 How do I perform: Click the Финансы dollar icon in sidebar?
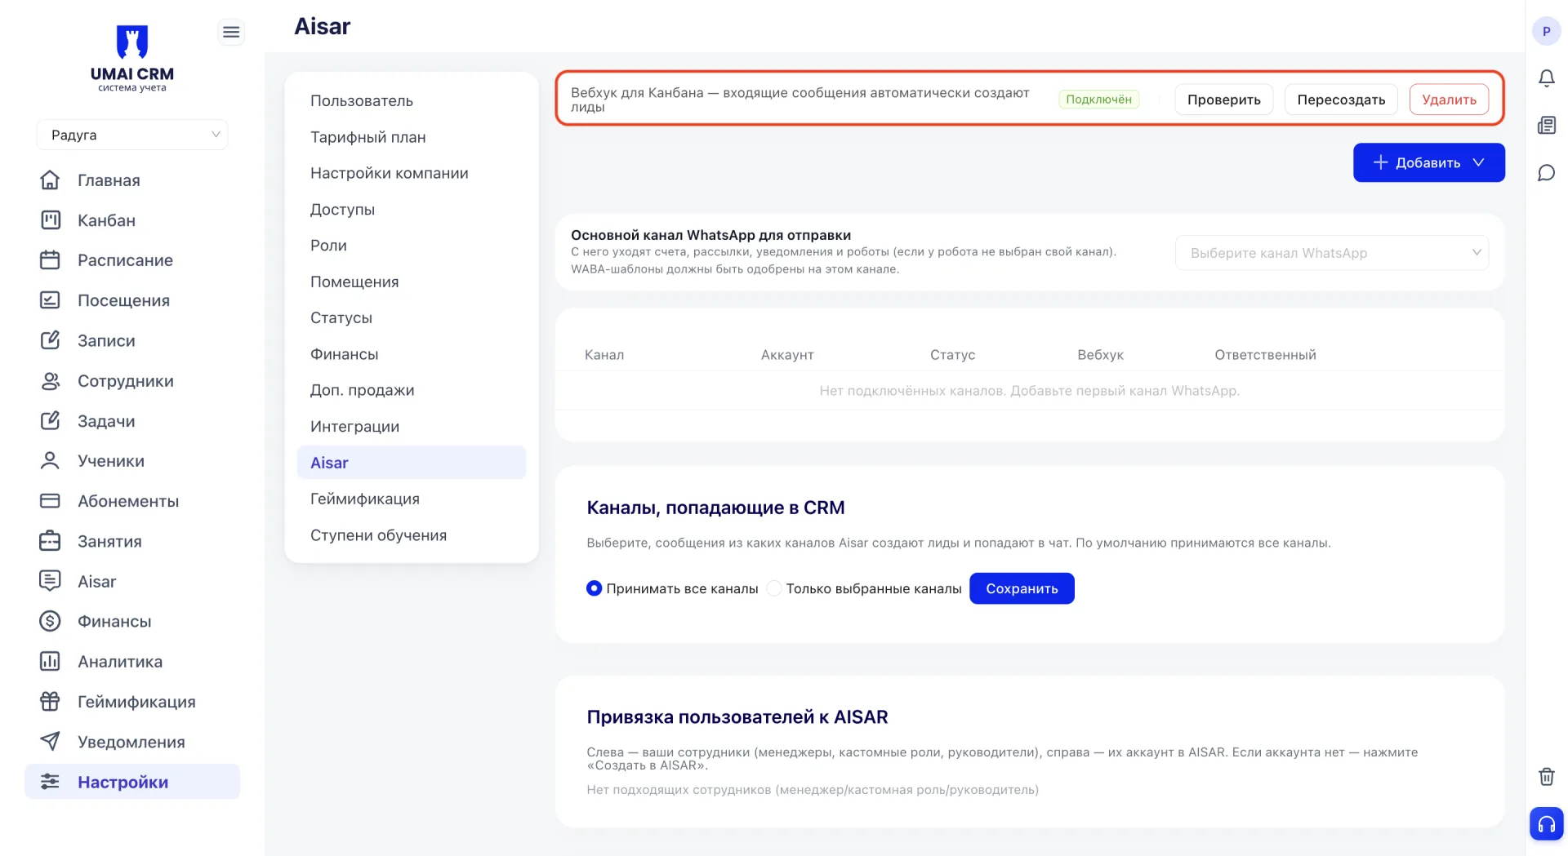click(50, 621)
